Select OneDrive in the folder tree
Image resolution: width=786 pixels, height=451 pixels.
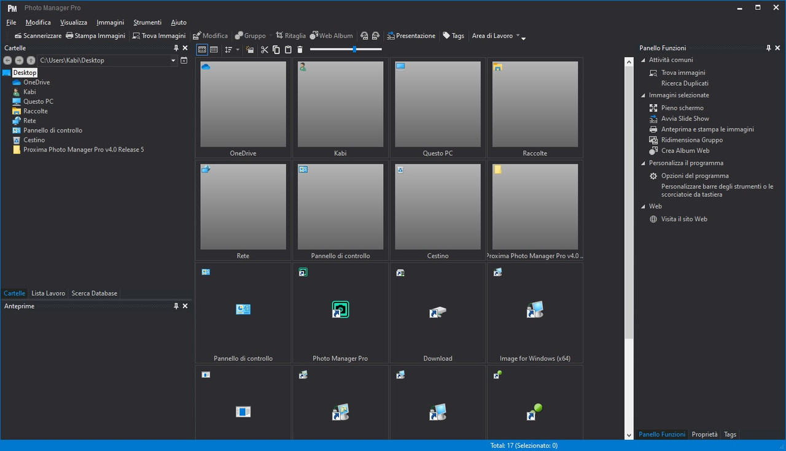(36, 82)
